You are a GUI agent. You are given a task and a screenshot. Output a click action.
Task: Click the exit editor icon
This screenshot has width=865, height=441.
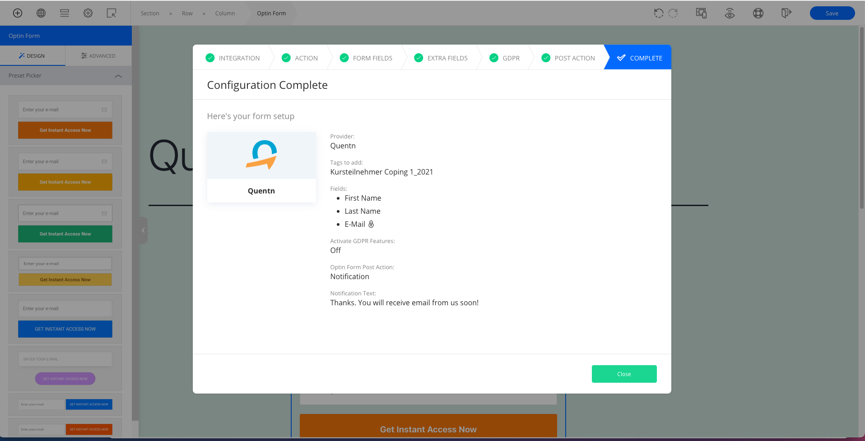pos(786,13)
